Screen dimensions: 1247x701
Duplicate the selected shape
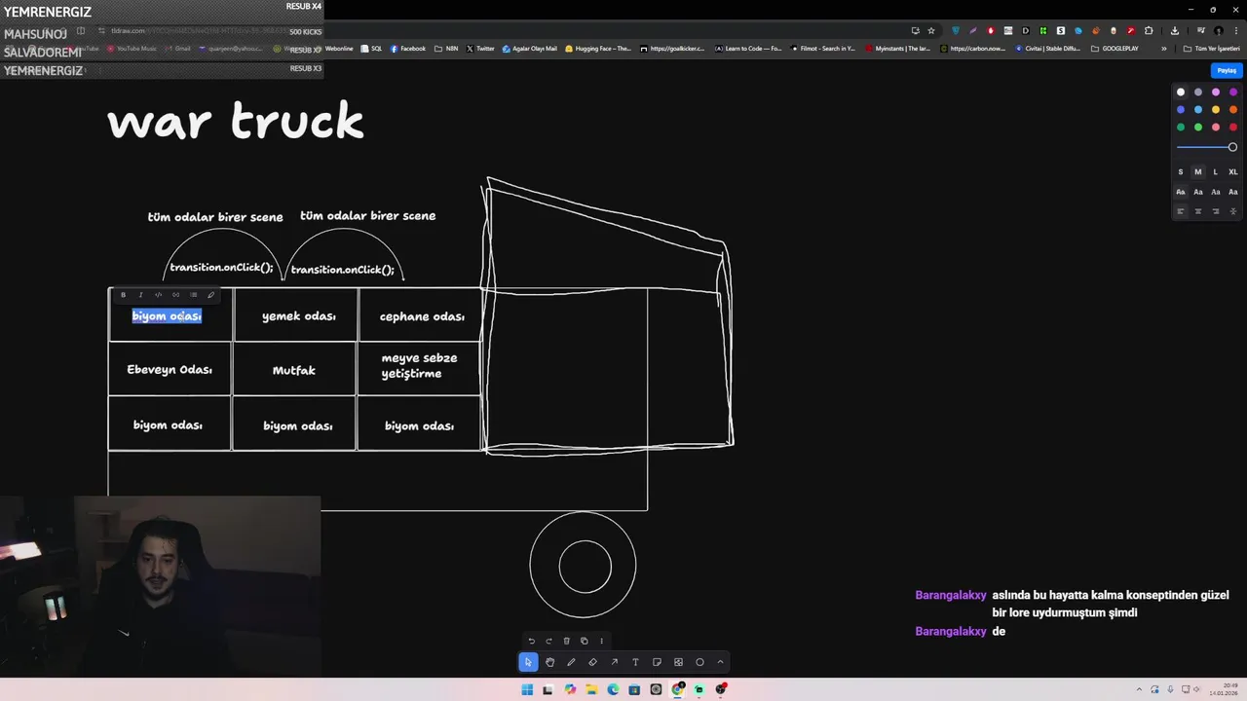584,641
